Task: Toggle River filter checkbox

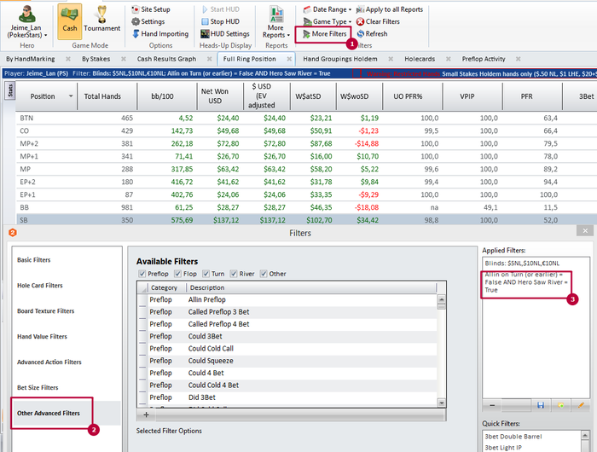Action: point(234,274)
